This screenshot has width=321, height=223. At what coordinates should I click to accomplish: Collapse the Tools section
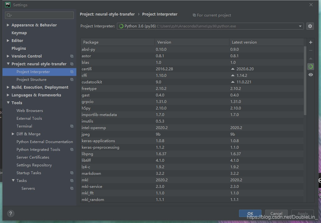tap(8, 103)
